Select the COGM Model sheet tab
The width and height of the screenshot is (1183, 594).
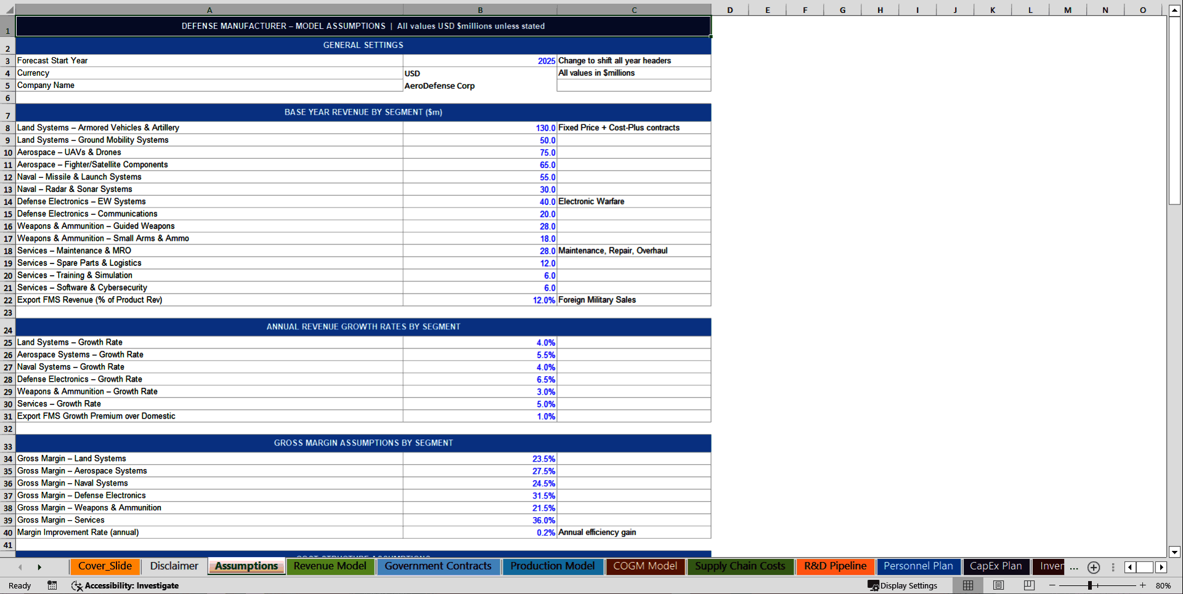click(645, 566)
